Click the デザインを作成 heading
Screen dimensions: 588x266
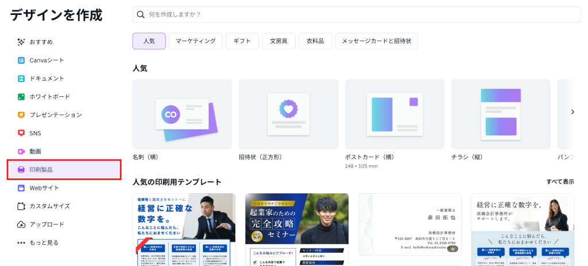coord(56,15)
